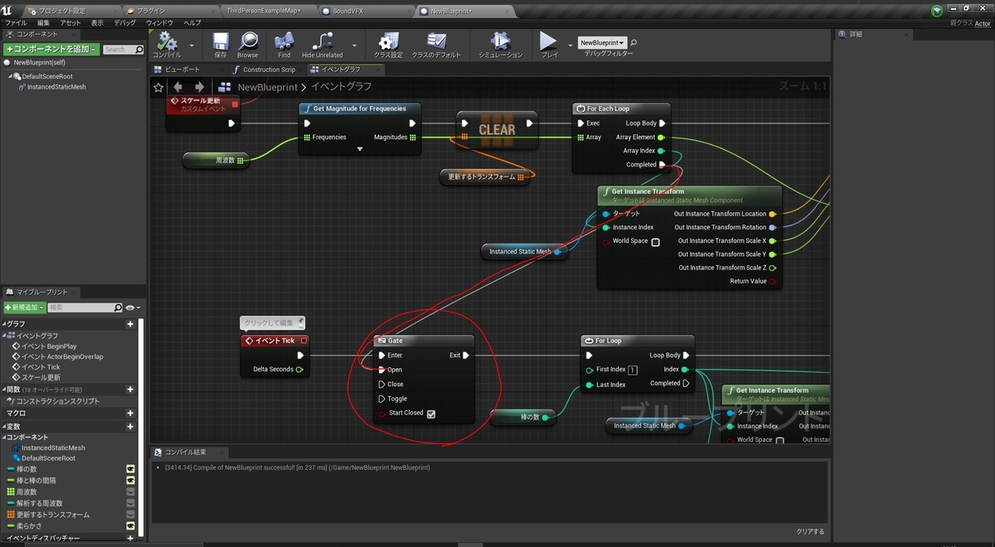Toggle World Space checkbox on Get Instance Transform
The height and width of the screenshot is (547, 995).
[x=655, y=242]
